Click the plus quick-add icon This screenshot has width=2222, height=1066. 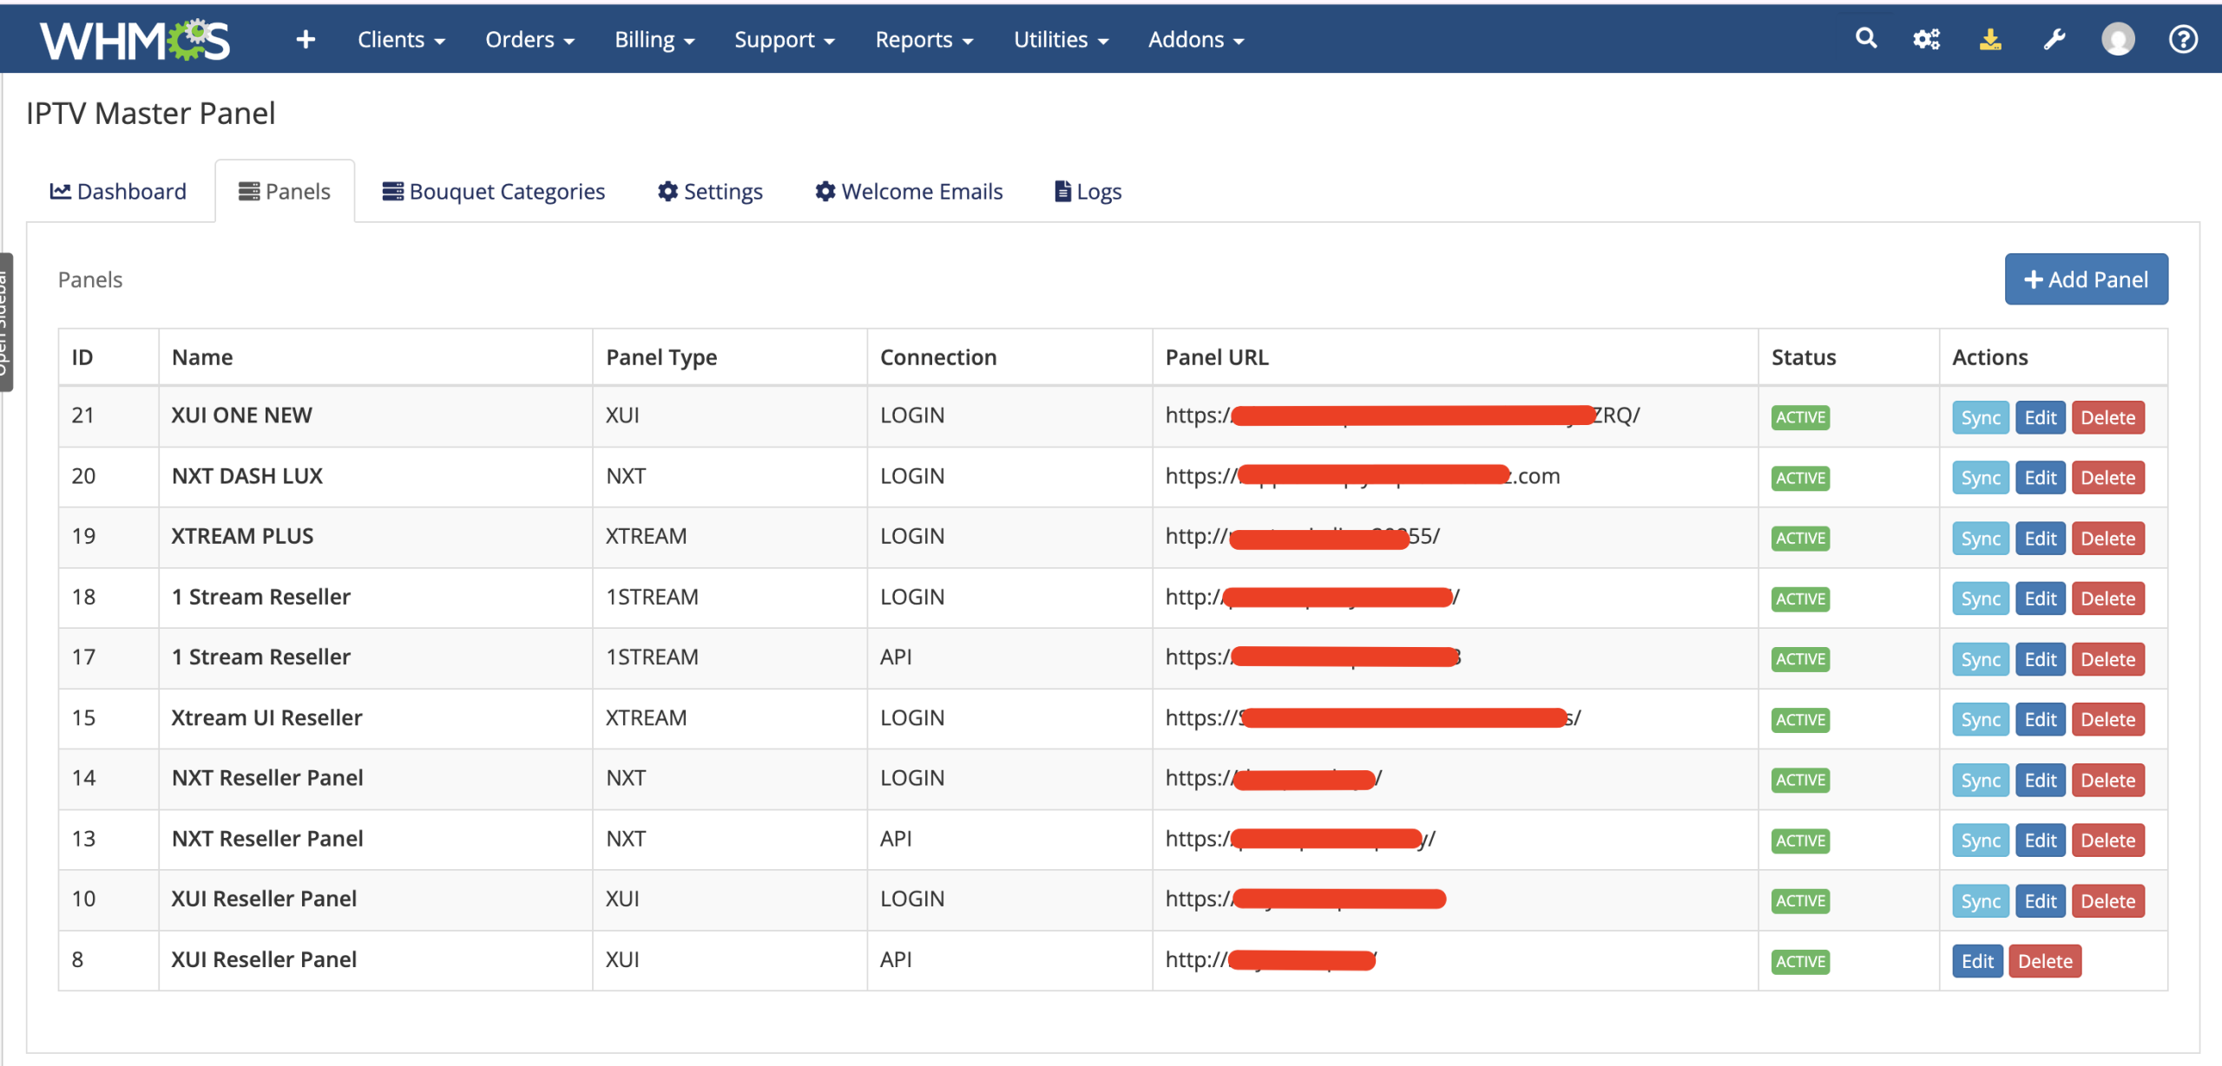click(x=306, y=40)
